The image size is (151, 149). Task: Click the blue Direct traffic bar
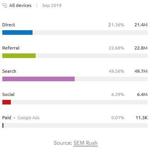pyautogui.click(x=17, y=33)
